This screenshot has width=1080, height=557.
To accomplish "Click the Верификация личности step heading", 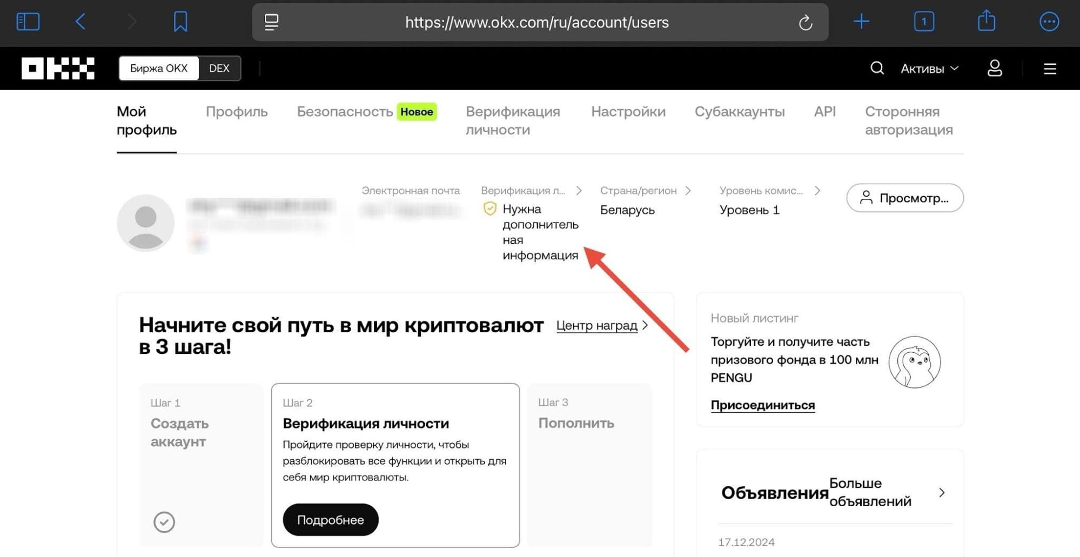I will point(366,423).
